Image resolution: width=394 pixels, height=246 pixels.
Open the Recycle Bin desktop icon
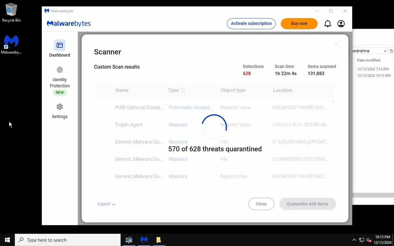tap(11, 13)
